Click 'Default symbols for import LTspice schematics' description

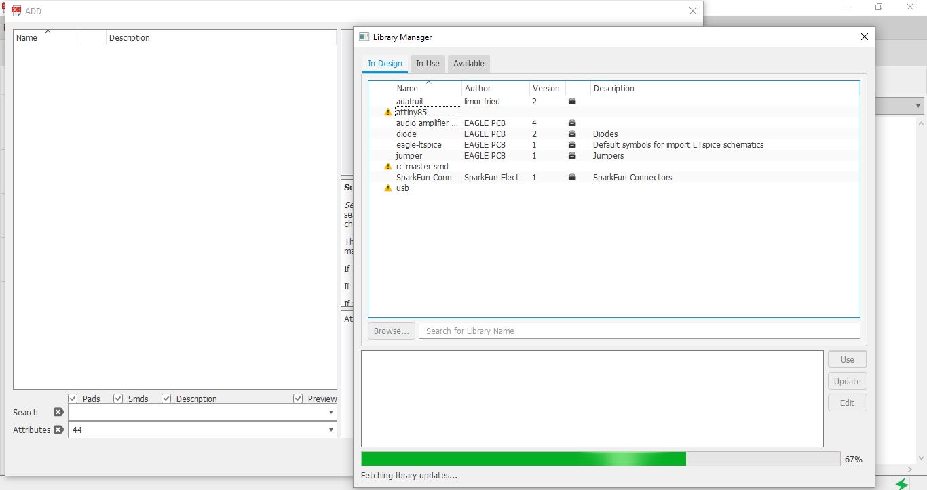[678, 145]
